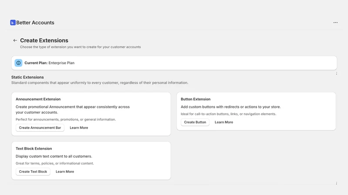Image resolution: width=348 pixels, height=195 pixels.
Task: Click the 'Choose the type of extension' subtitle
Action: click(80, 47)
